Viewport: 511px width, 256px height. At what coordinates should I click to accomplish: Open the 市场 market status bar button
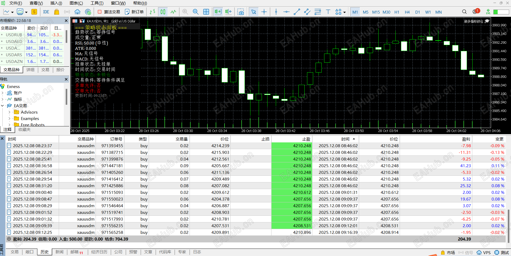448,253
